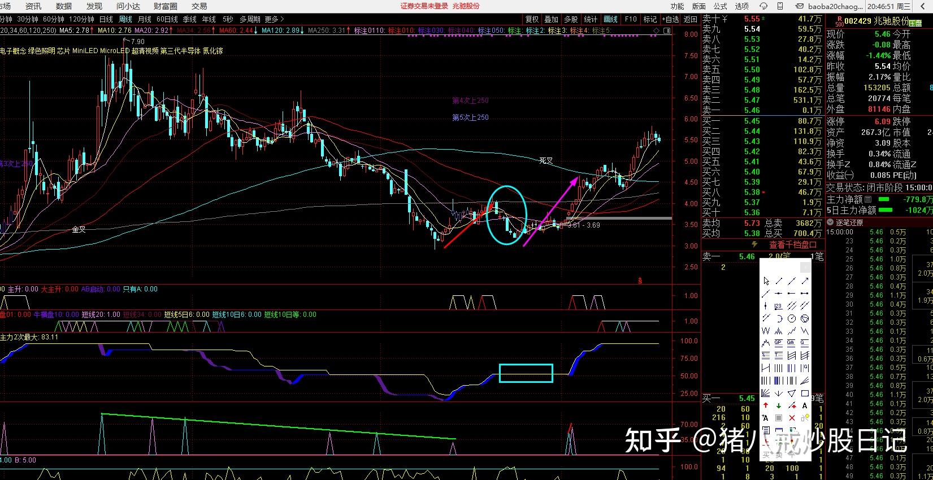Select the W wave pattern tool
Viewport: 933px width, 480px height.
point(766,330)
